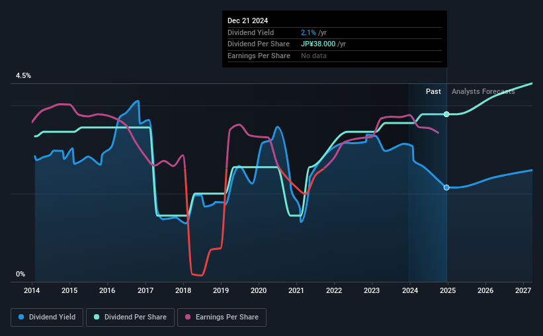Click the 'Dec 21 2024' tooltip date
The width and height of the screenshot is (543, 336).
point(247,21)
